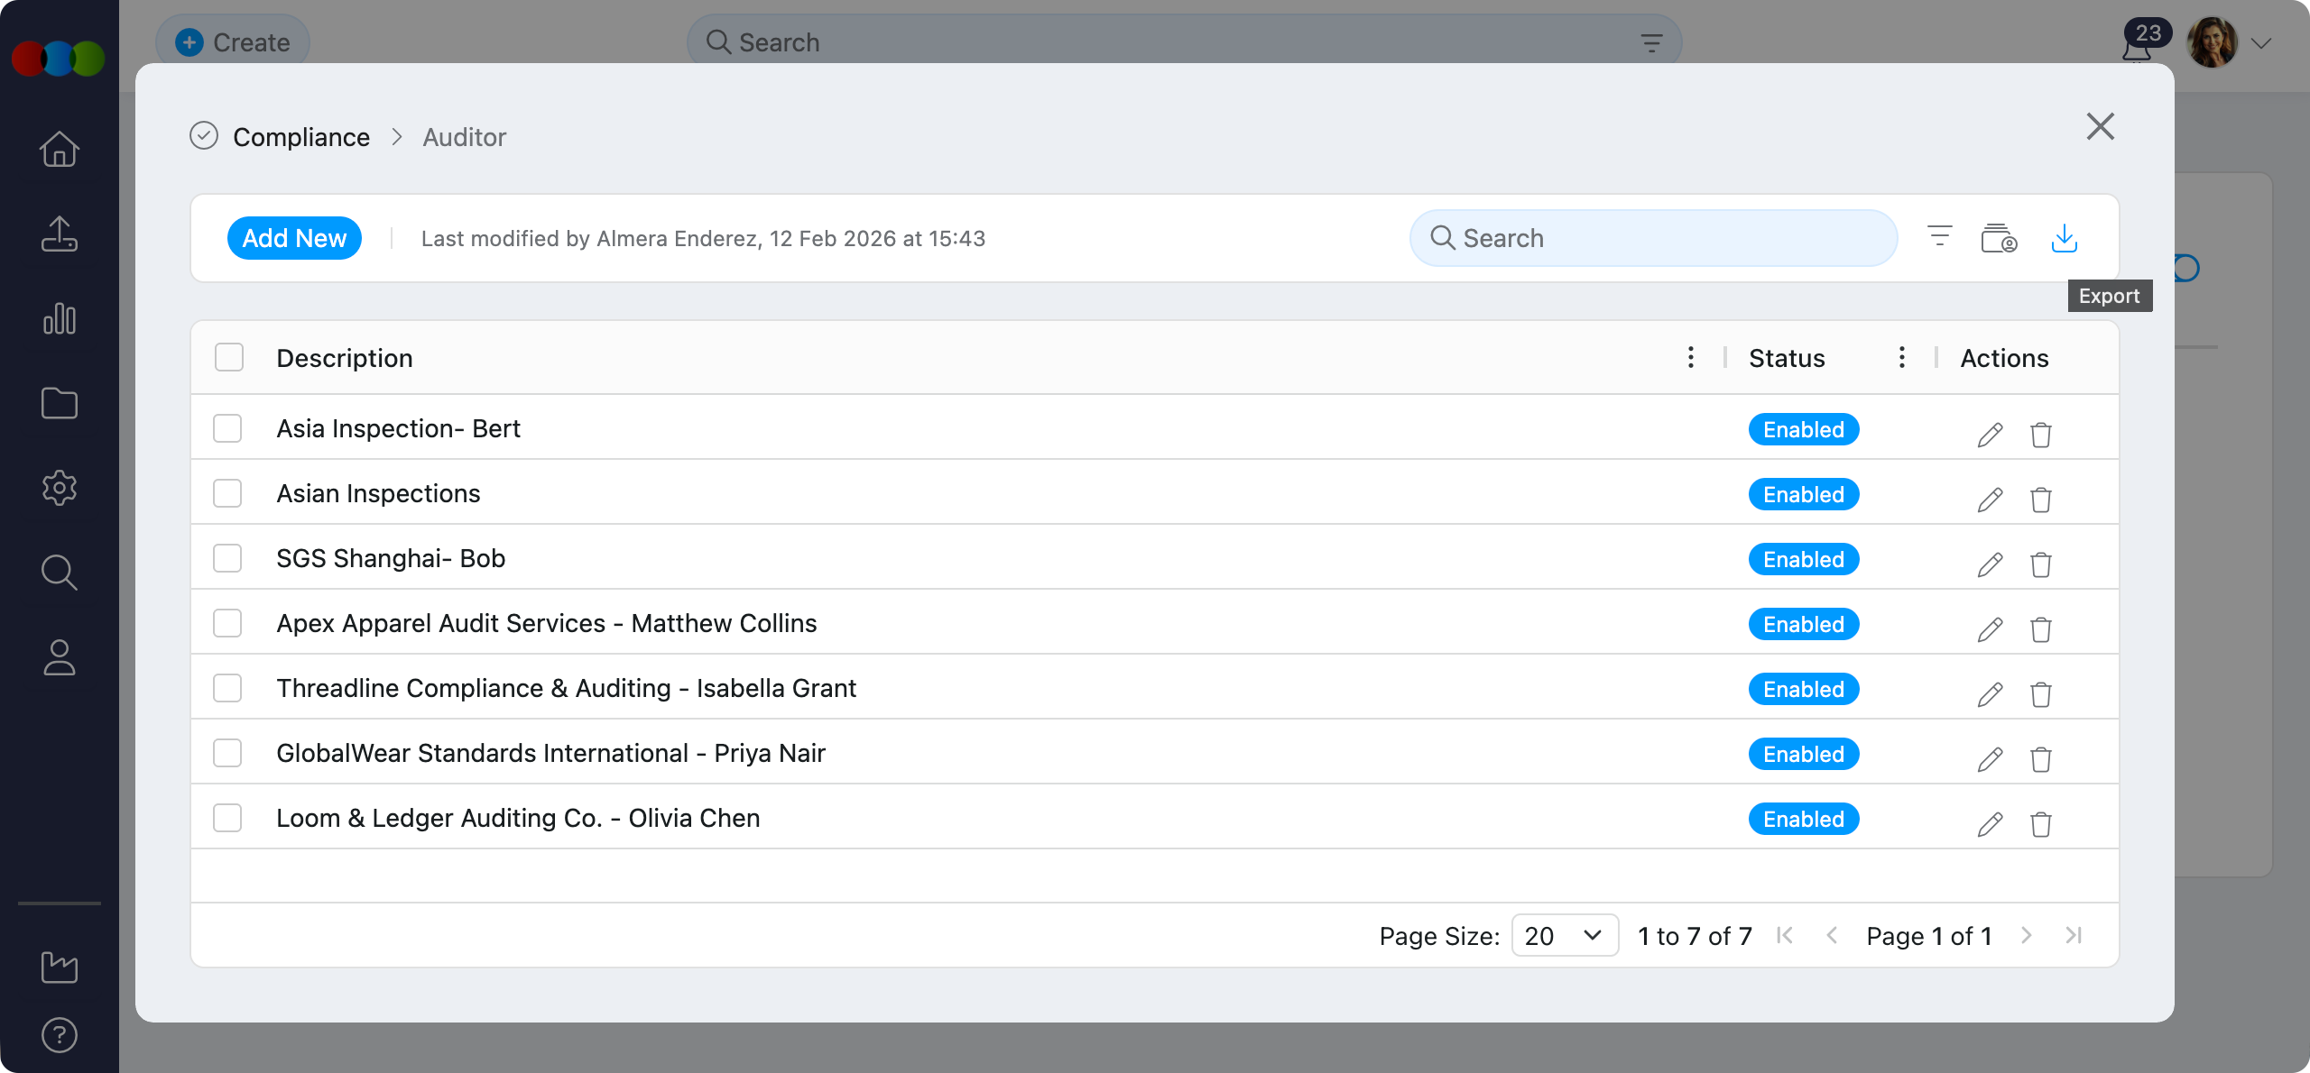This screenshot has height=1073, width=2310.
Task: Click the Export download icon
Action: (x=2064, y=239)
